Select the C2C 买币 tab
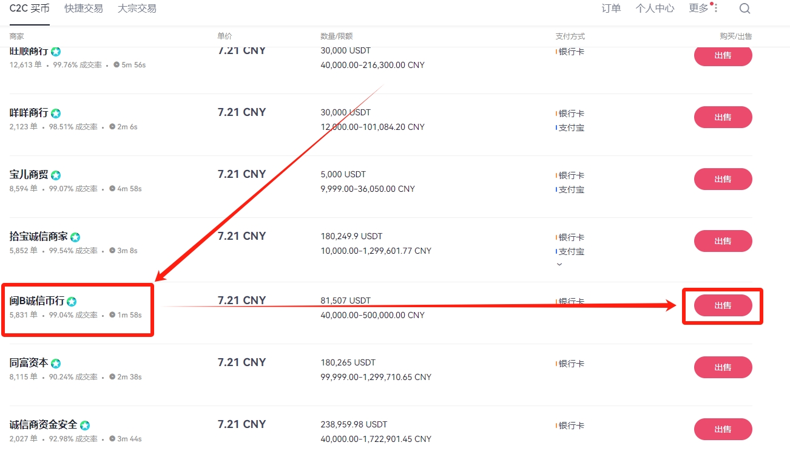This screenshot has height=462, width=790. tap(30, 8)
